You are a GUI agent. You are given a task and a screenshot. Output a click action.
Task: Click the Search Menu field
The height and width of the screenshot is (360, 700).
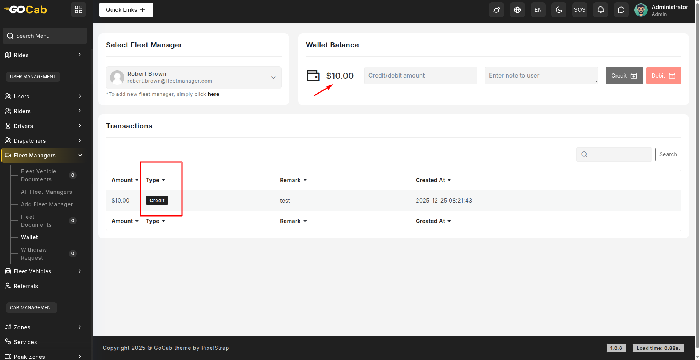[x=45, y=36]
